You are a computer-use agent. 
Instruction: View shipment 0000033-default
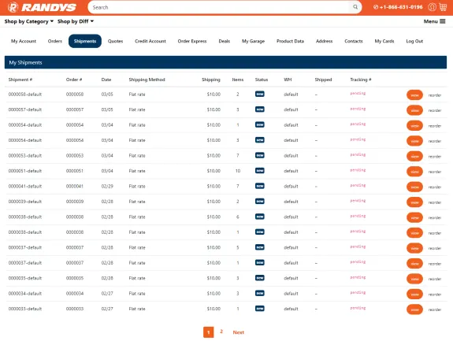414,309
